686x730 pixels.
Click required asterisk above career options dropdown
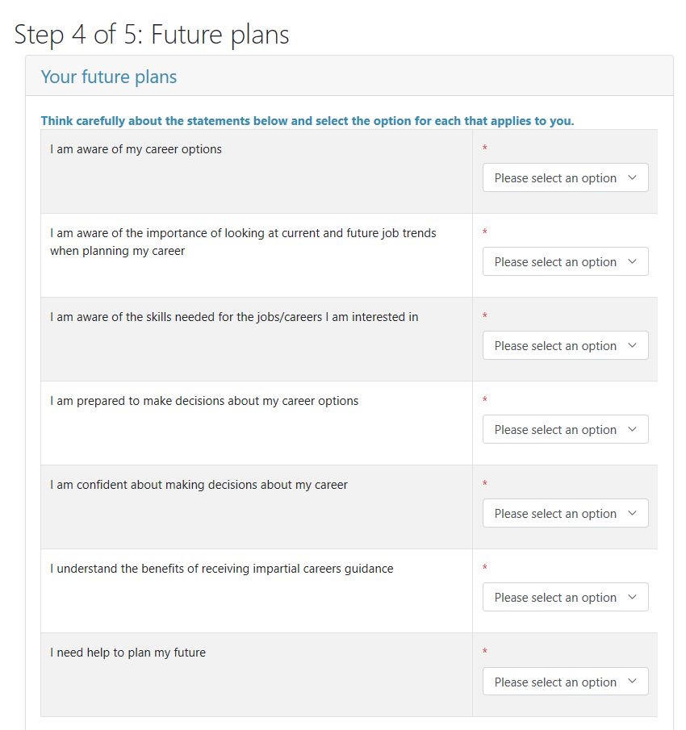(485, 148)
